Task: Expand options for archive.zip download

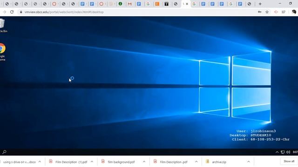Action: 249,162
